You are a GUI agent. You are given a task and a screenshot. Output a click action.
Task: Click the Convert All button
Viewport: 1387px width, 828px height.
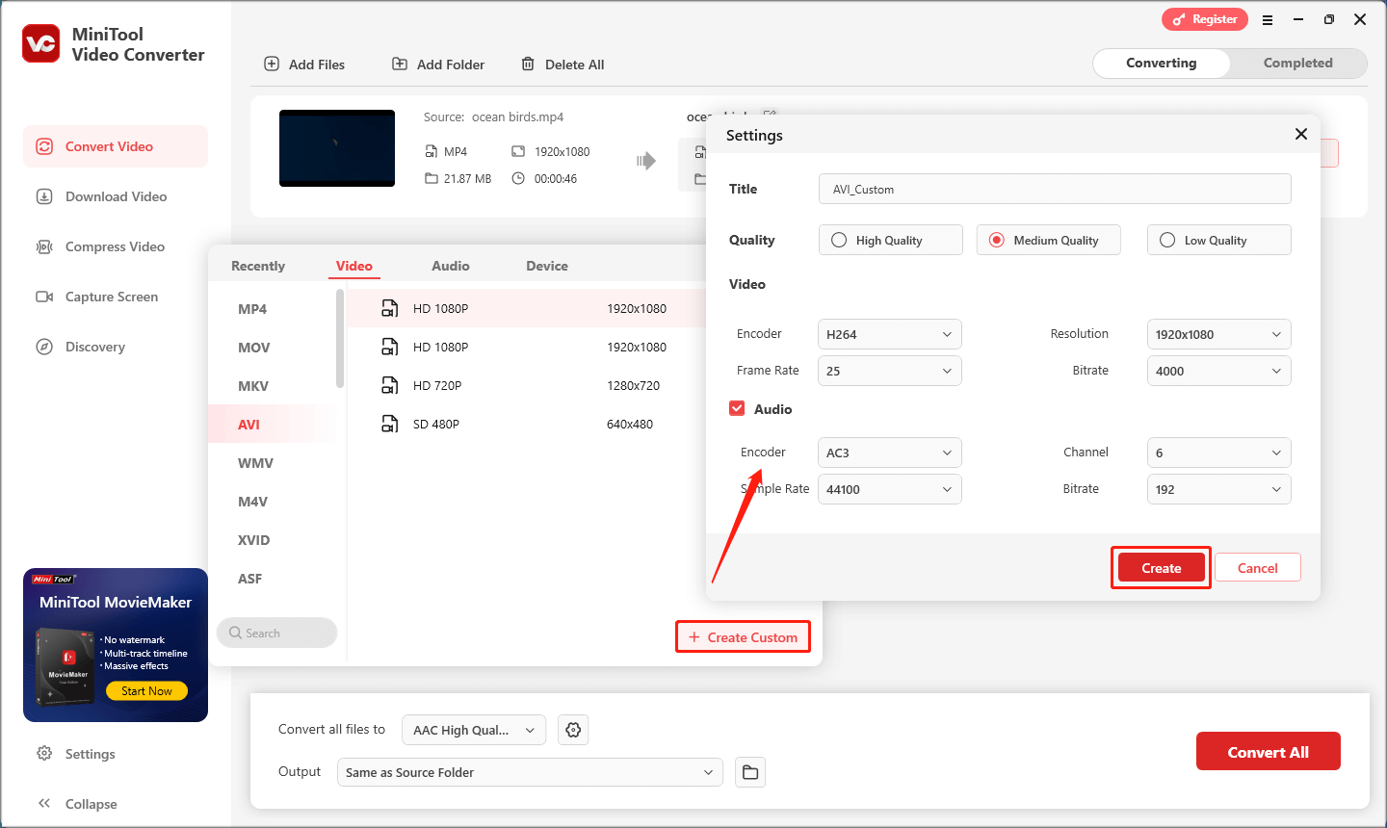(x=1269, y=752)
